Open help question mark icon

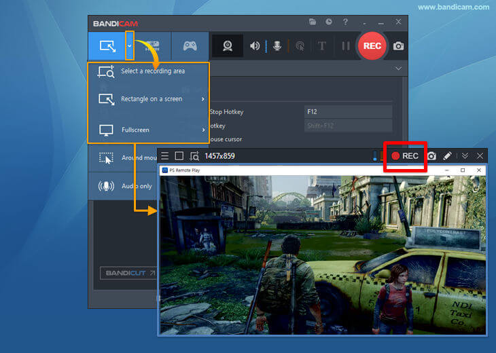(345, 22)
